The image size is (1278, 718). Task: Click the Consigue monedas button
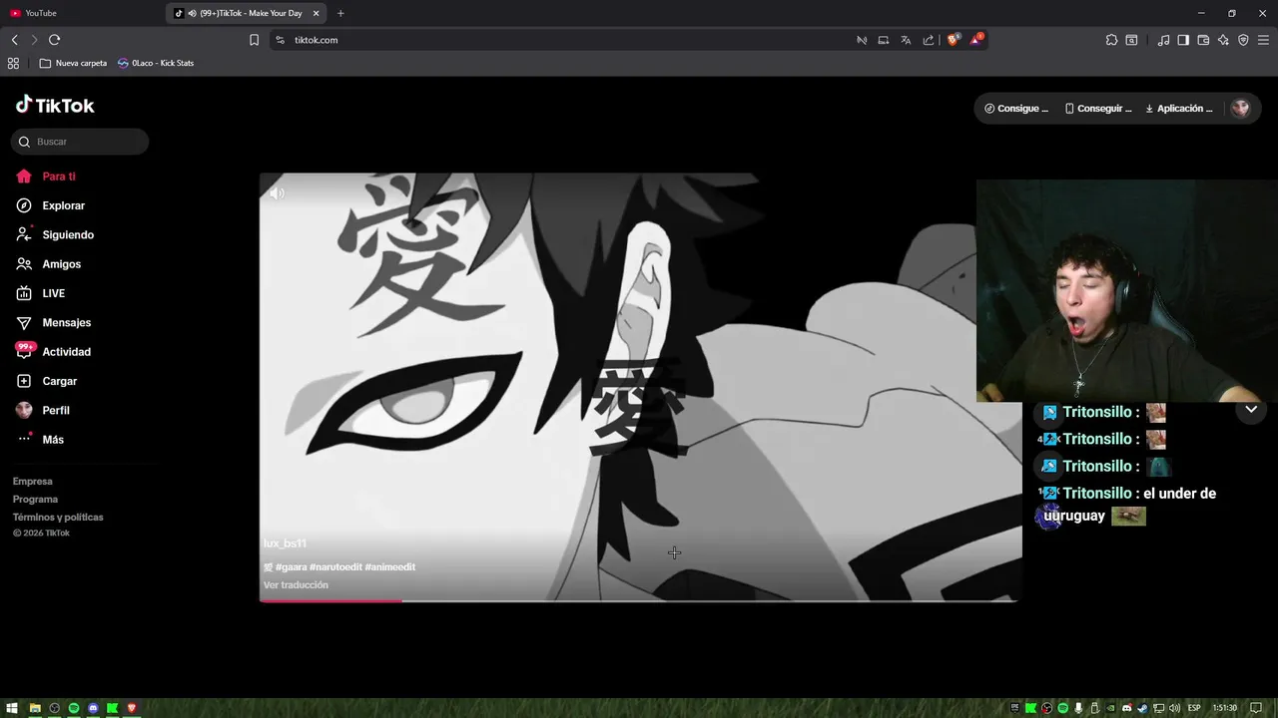point(1016,109)
